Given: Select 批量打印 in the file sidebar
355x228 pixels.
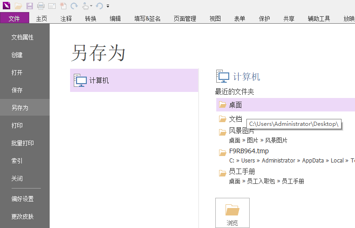Looking at the screenshot, I should pyautogui.click(x=25, y=143).
